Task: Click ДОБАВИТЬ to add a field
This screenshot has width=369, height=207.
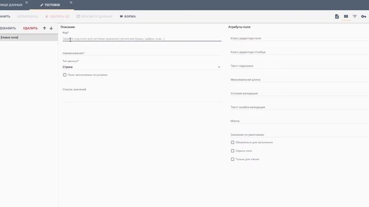Action: click(8, 28)
